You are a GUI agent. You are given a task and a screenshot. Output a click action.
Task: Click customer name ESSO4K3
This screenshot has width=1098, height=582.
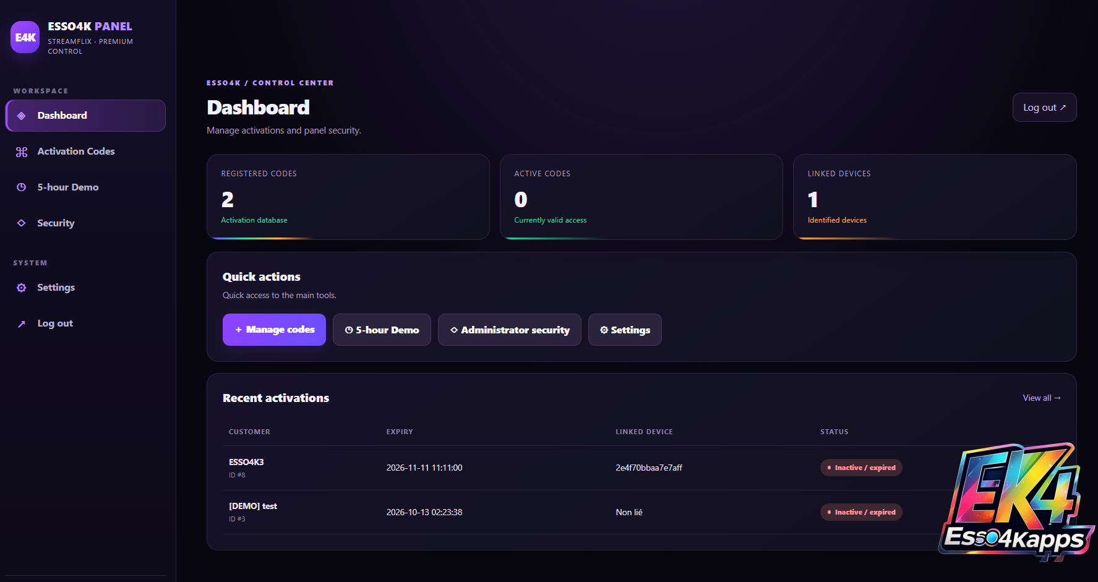coord(246,462)
